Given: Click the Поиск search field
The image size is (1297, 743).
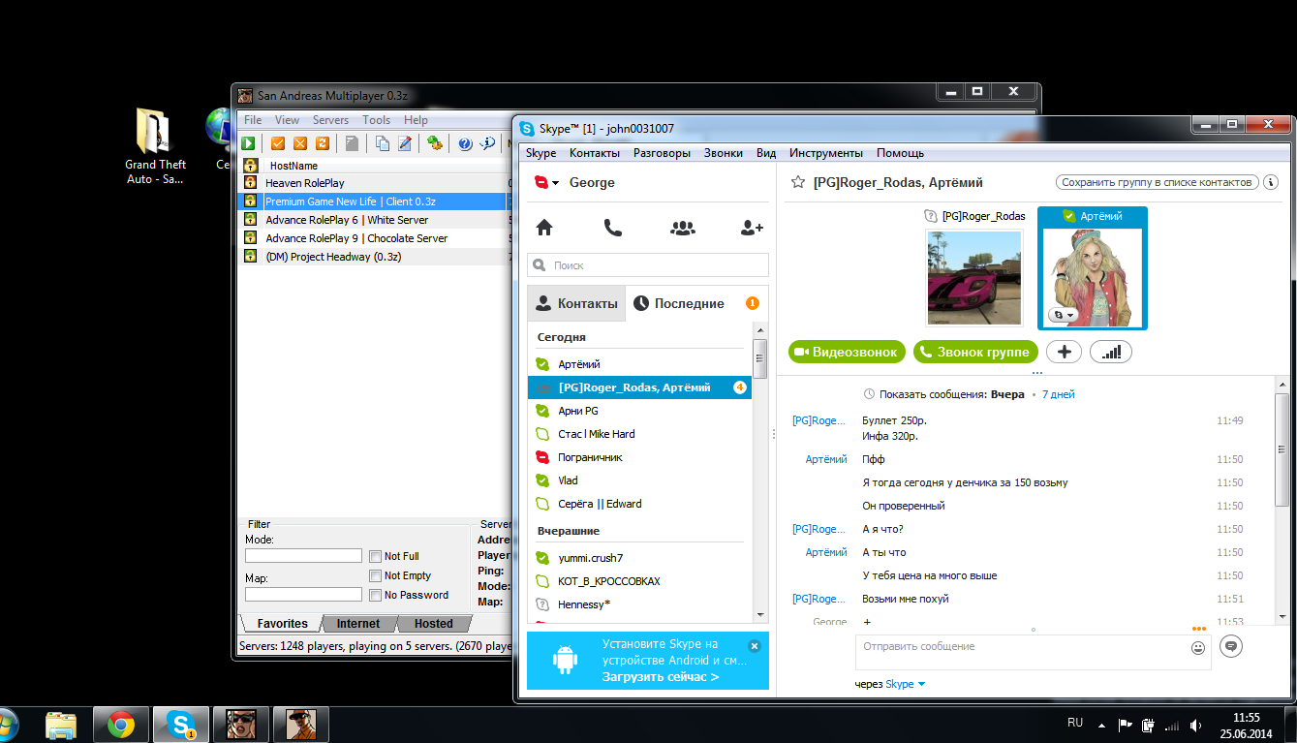Looking at the screenshot, I should [648, 264].
